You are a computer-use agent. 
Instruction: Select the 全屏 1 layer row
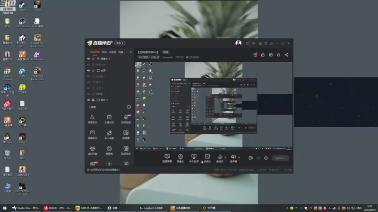pos(110,70)
